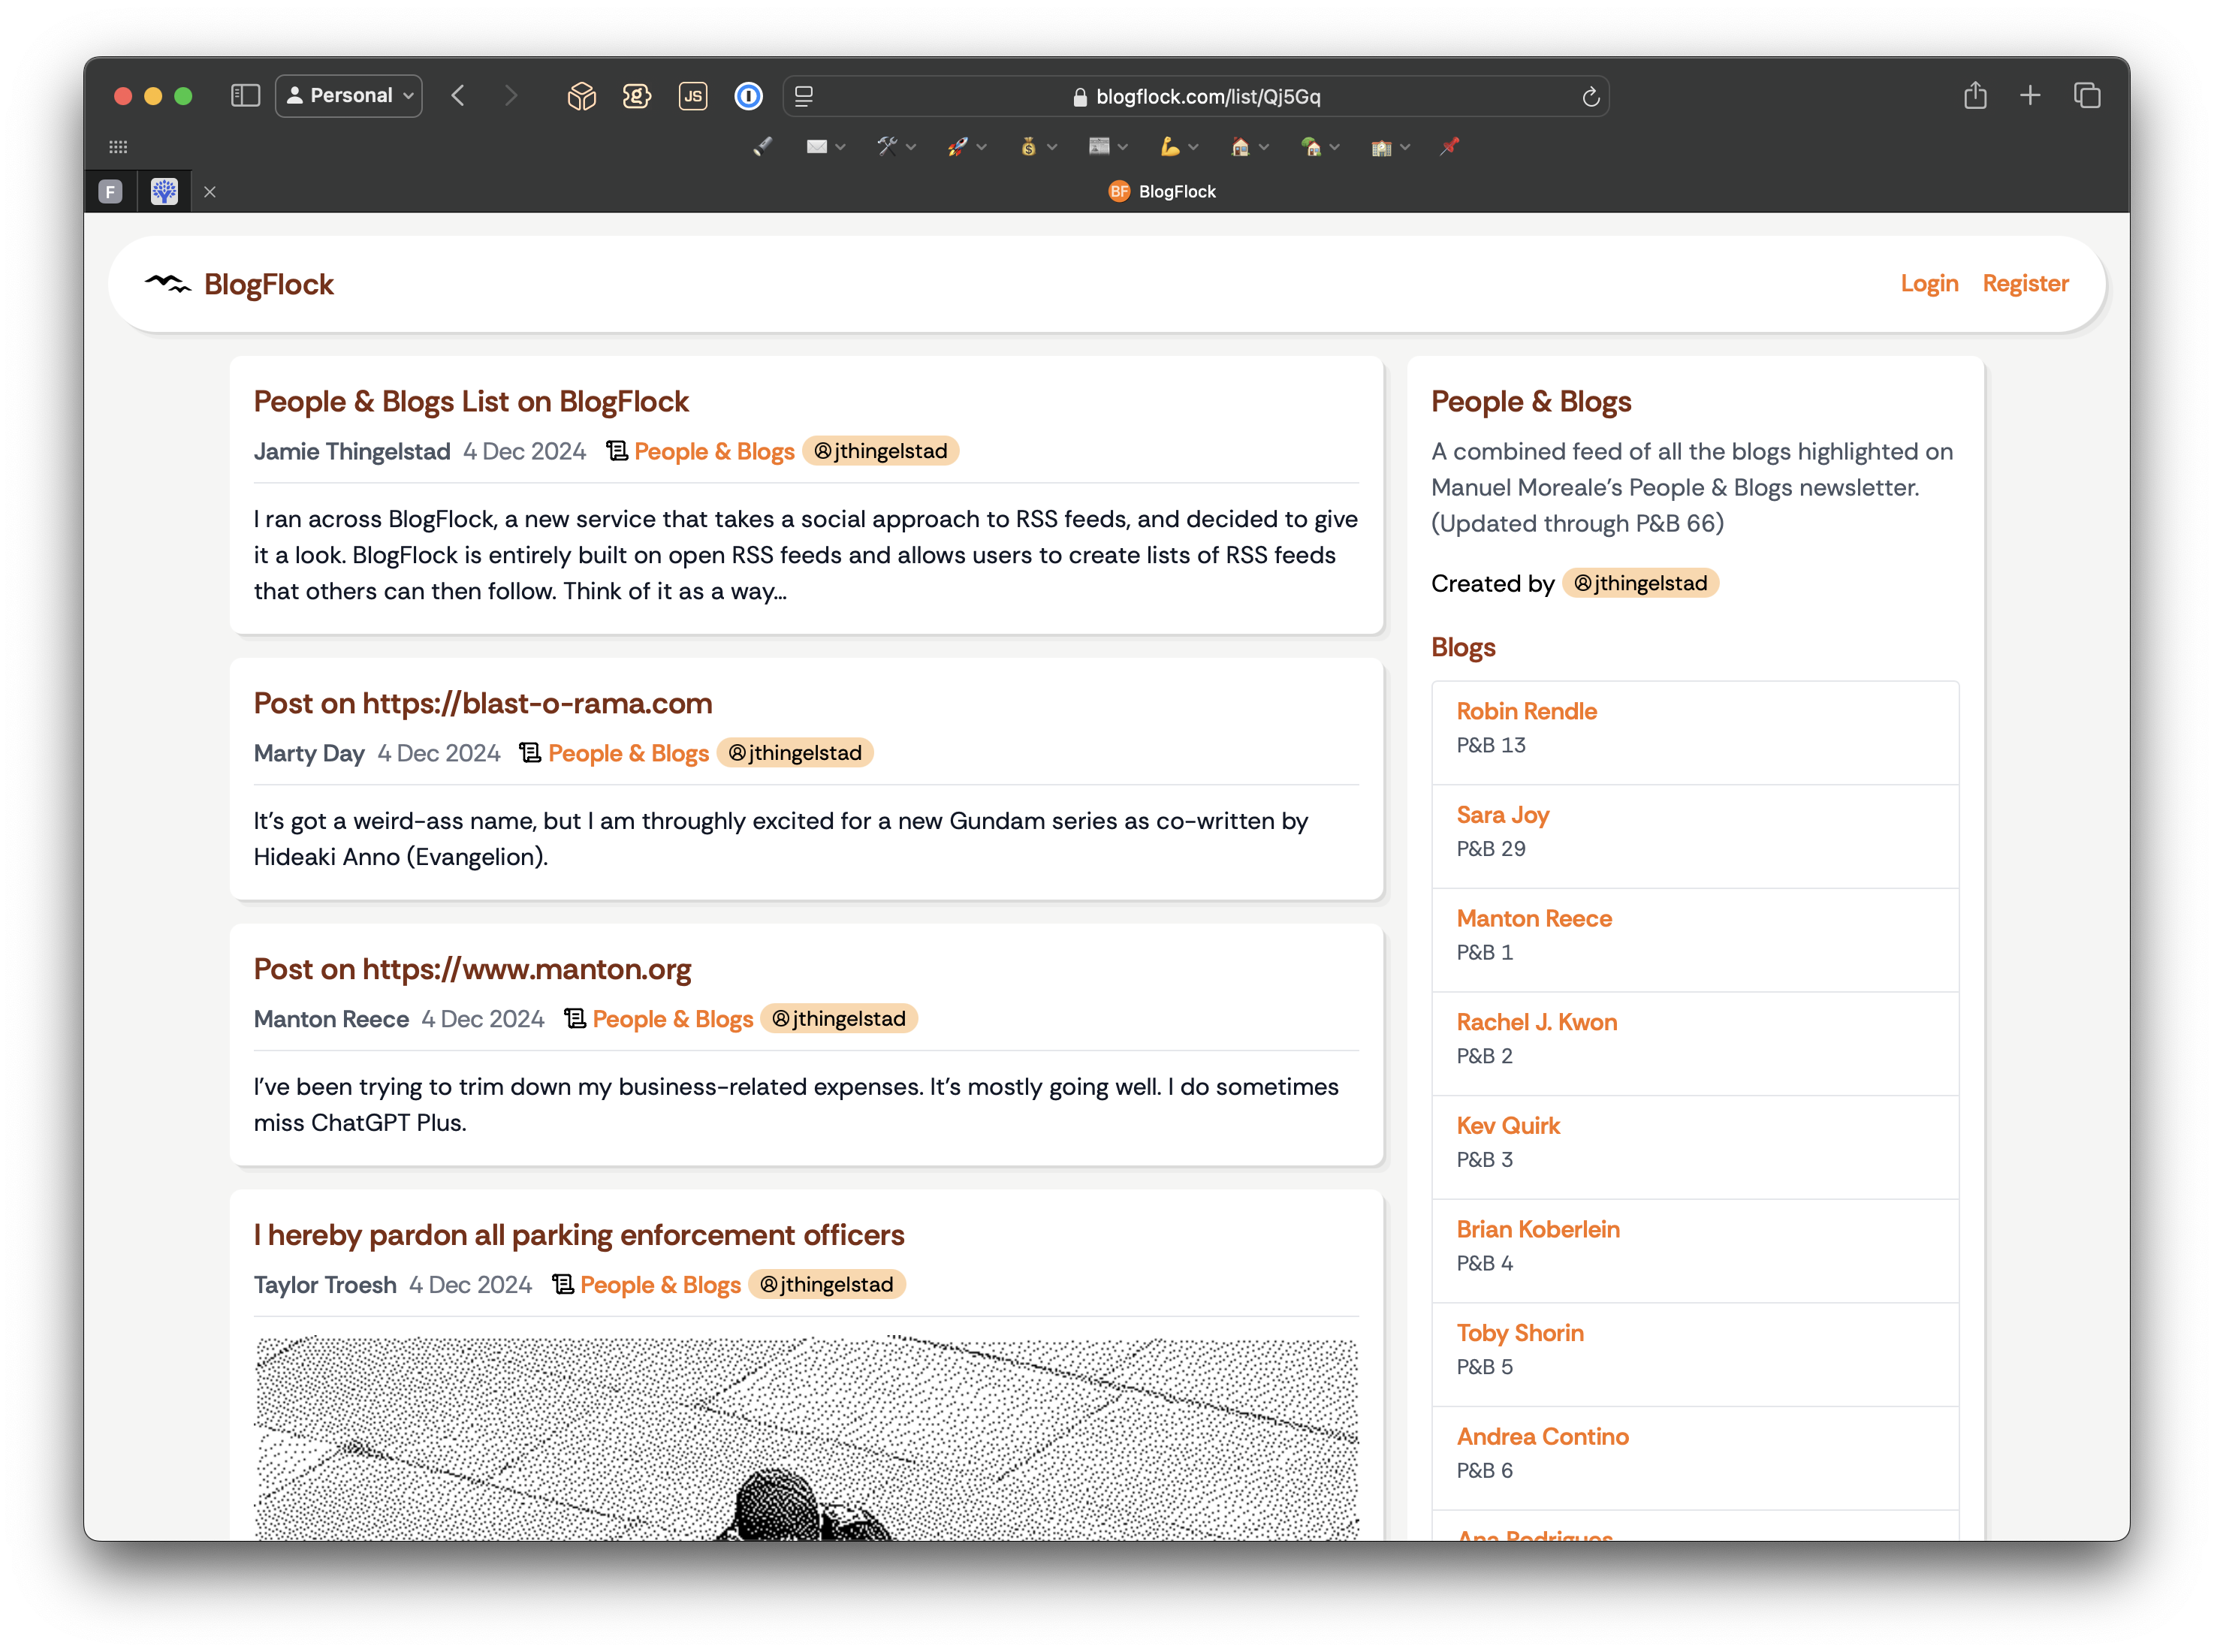Open the Login page
Screen dimensions: 2214x1652
click(x=1928, y=284)
